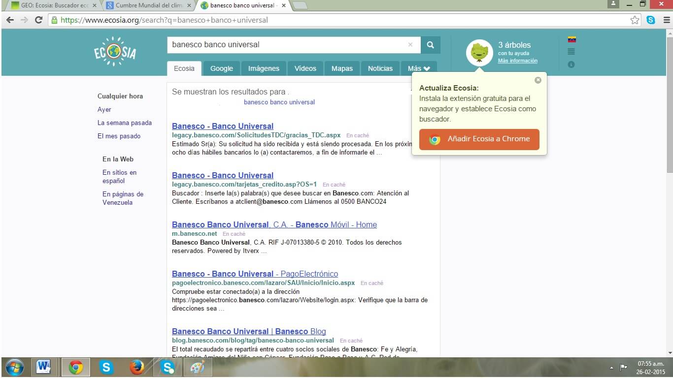Open the Venezuela flag region selector

pyautogui.click(x=572, y=40)
